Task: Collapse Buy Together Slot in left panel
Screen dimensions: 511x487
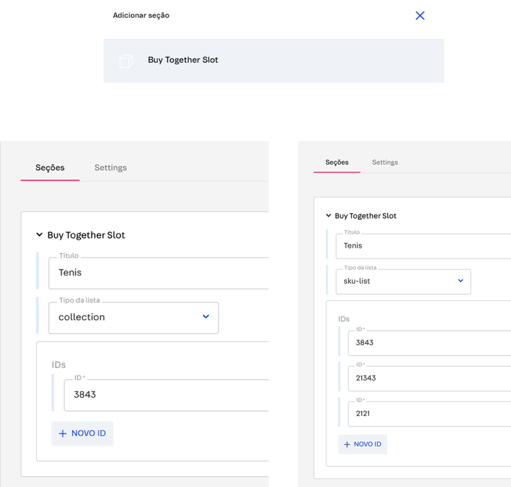Action: [x=39, y=235]
